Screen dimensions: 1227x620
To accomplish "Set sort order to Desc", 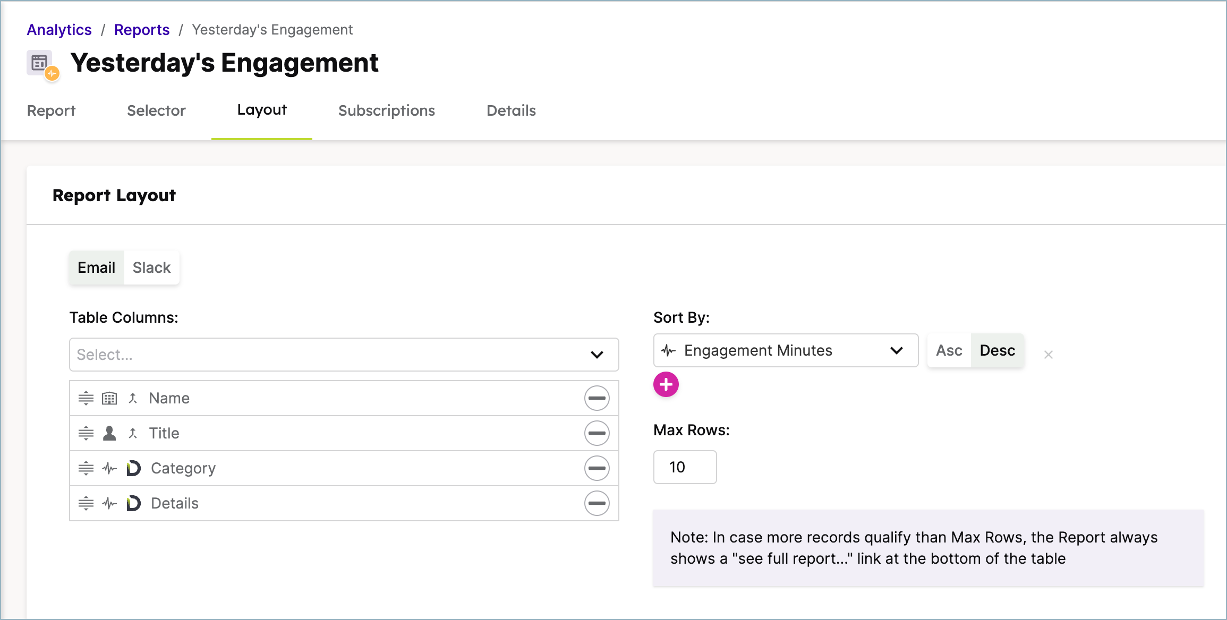I will 997,350.
